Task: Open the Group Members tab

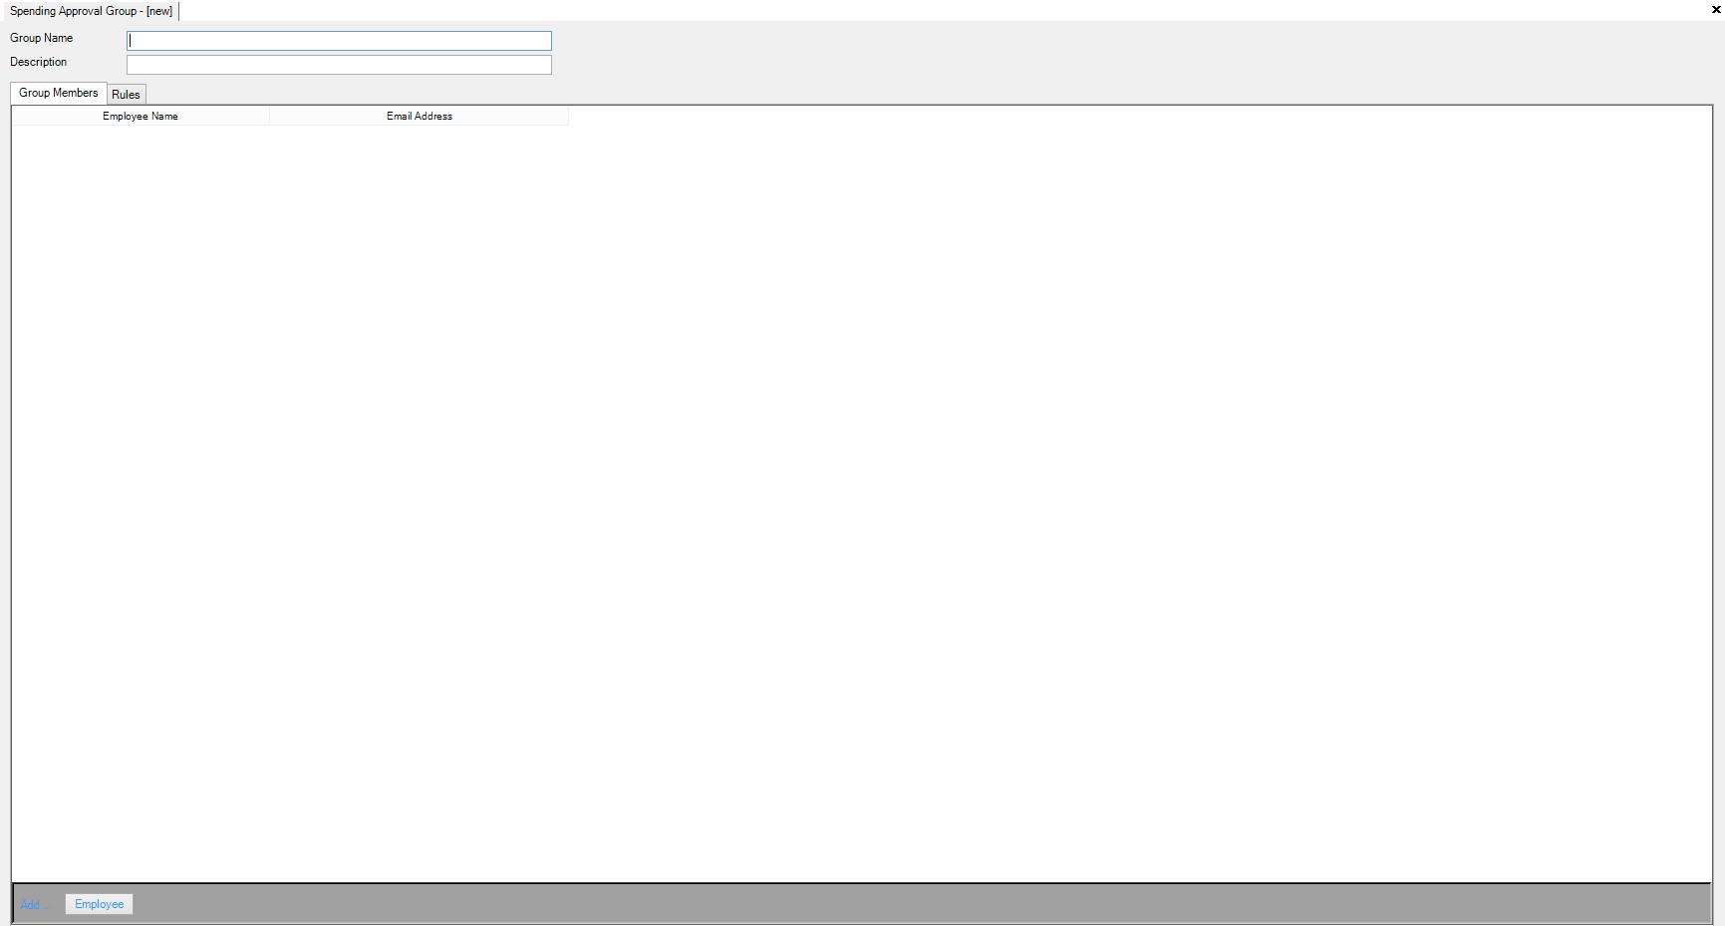Action: coord(59,93)
